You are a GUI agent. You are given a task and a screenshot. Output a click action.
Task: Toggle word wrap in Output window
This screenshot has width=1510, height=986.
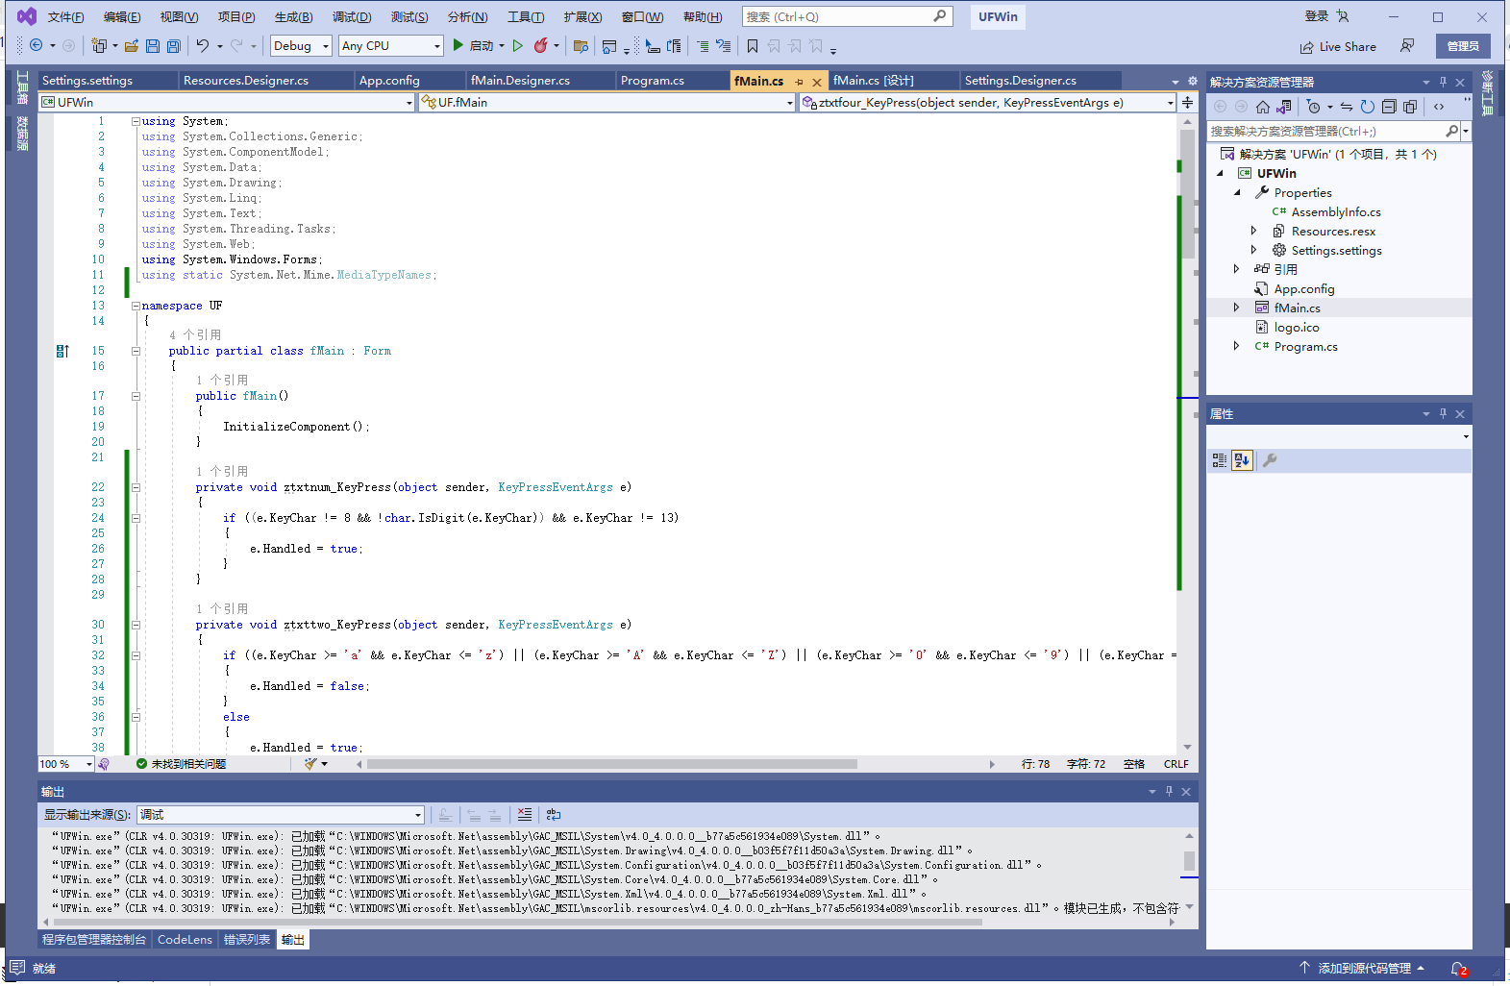pyautogui.click(x=553, y=814)
